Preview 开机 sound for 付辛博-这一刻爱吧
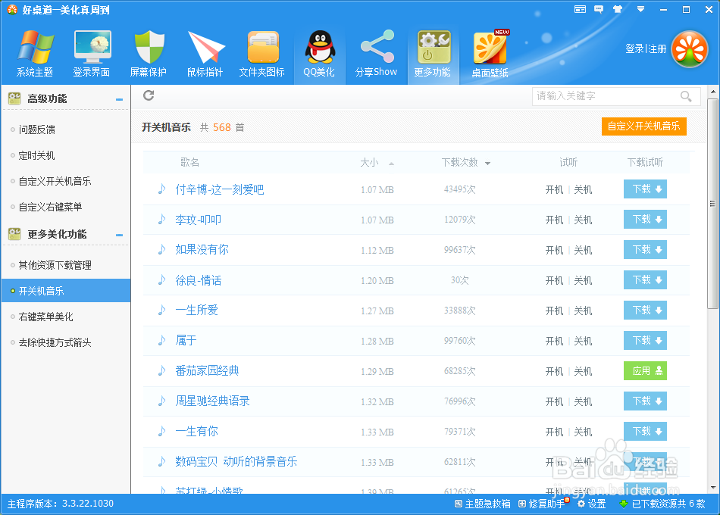 [554, 189]
